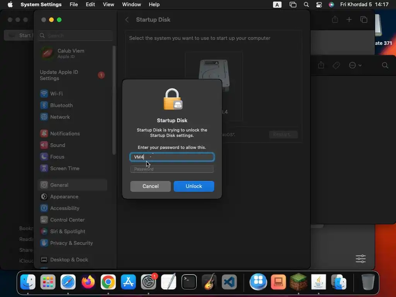
Task: Open System Settings from the Dock
Action: [x=148, y=282]
